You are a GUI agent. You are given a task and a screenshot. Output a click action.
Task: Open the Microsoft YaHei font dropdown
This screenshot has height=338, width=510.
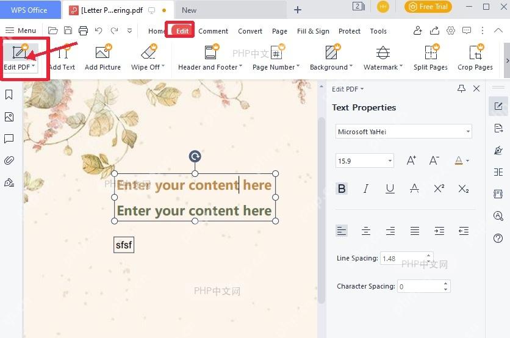click(x=404, y=131)
